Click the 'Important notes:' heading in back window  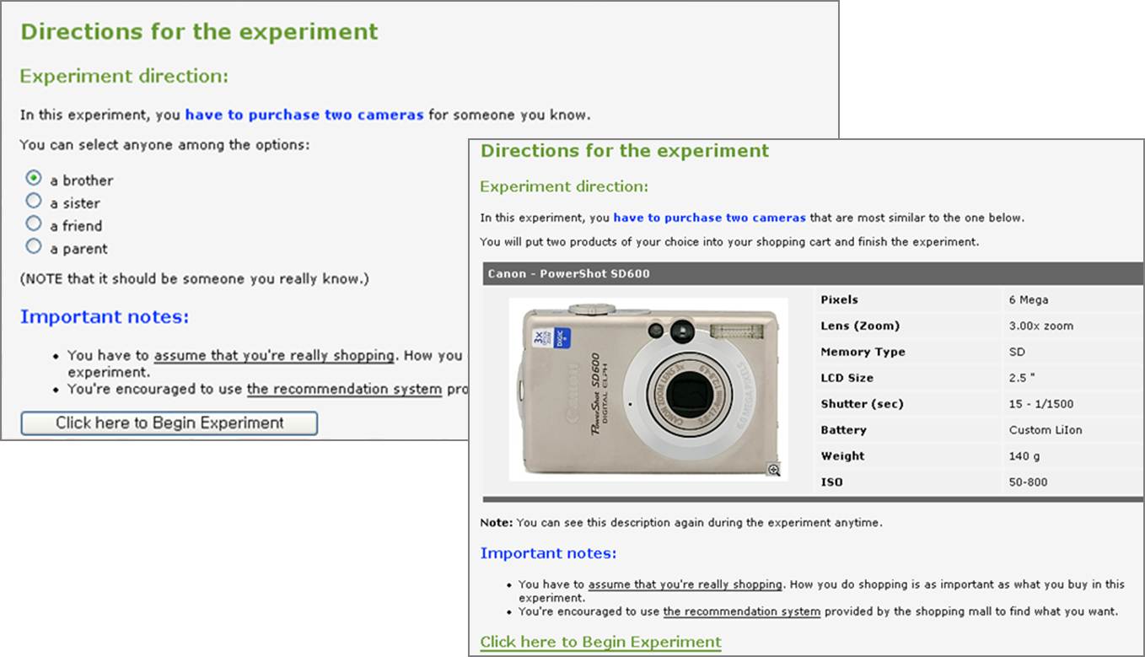tap(105, 317)
